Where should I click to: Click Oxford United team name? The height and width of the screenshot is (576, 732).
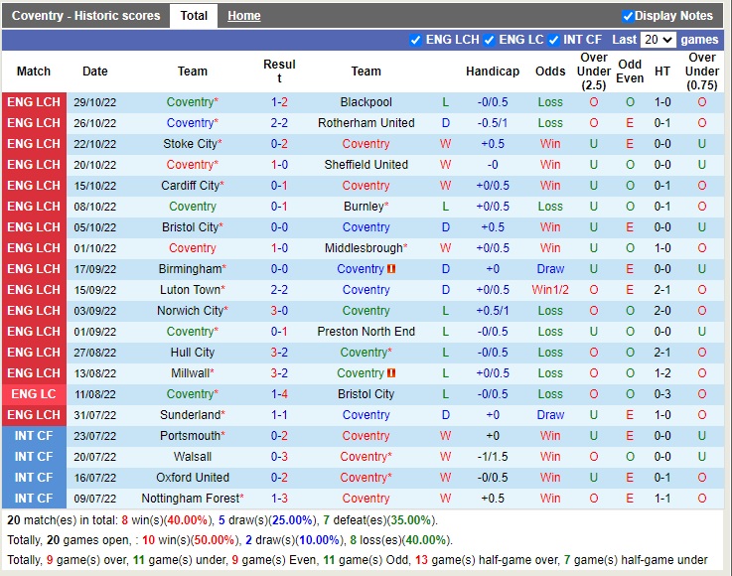(x=193, y=478)
